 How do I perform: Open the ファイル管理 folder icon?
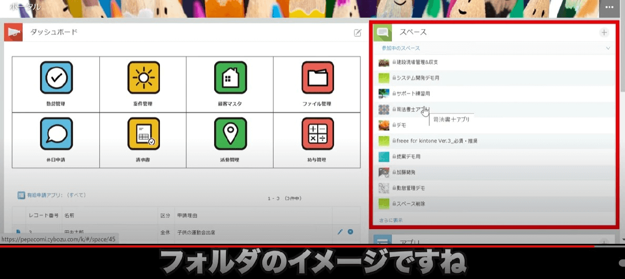pyautogui.click(x=317, y=78)
